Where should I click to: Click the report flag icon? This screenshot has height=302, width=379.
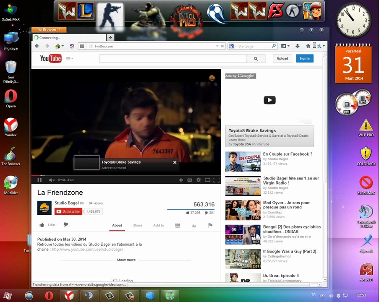click(x=210, y=225)
